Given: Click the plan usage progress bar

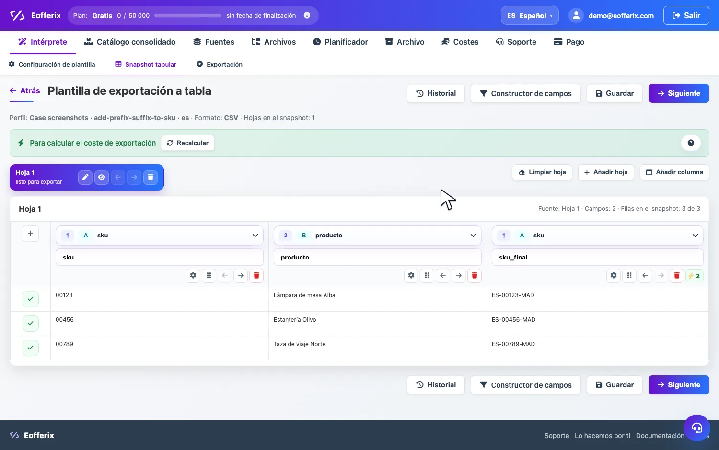Looking at the screenshot, I should coord(188,16).
